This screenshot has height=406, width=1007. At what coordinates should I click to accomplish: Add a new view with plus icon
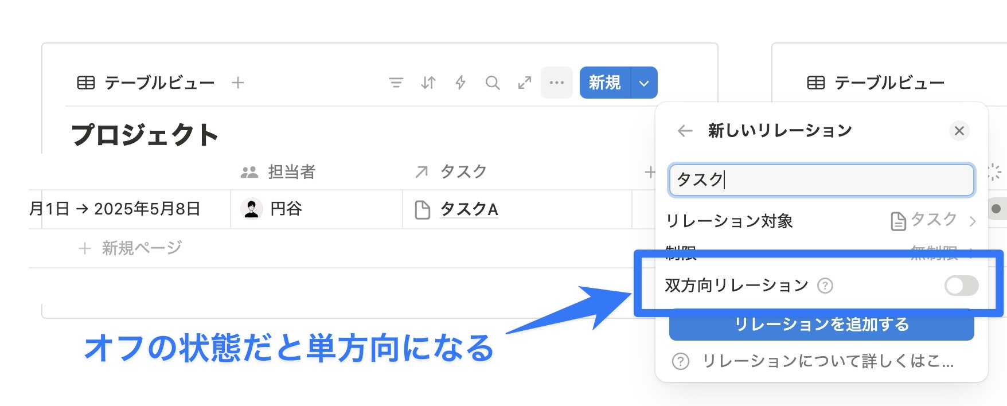[237, 83]
